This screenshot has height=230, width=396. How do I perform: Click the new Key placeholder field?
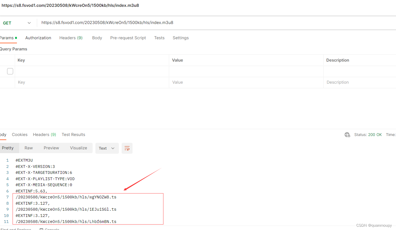pyautogui.click(x=92, y=82)
